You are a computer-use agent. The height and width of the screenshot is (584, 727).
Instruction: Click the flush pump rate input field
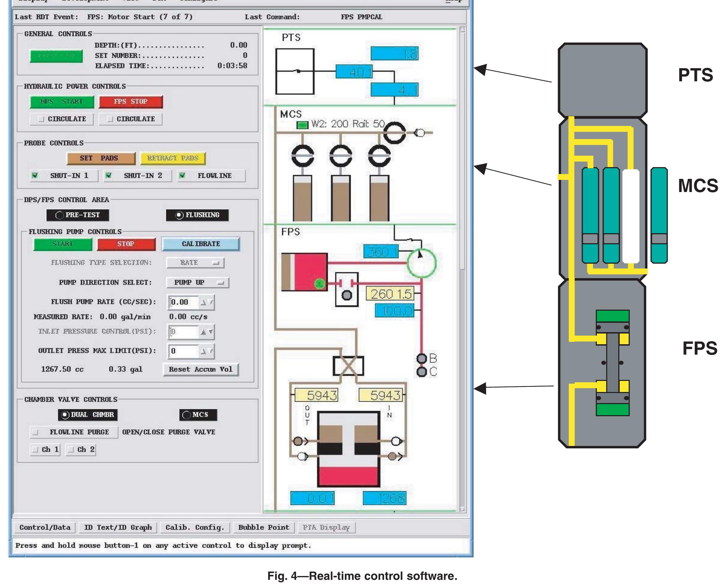click(184, 302)
